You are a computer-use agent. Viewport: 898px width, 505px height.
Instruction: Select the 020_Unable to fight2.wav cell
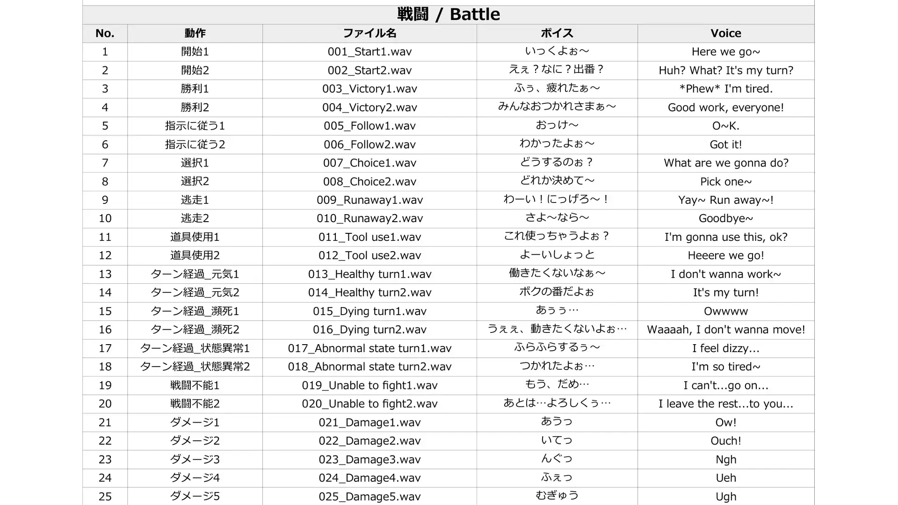click(x=369, y=404)
